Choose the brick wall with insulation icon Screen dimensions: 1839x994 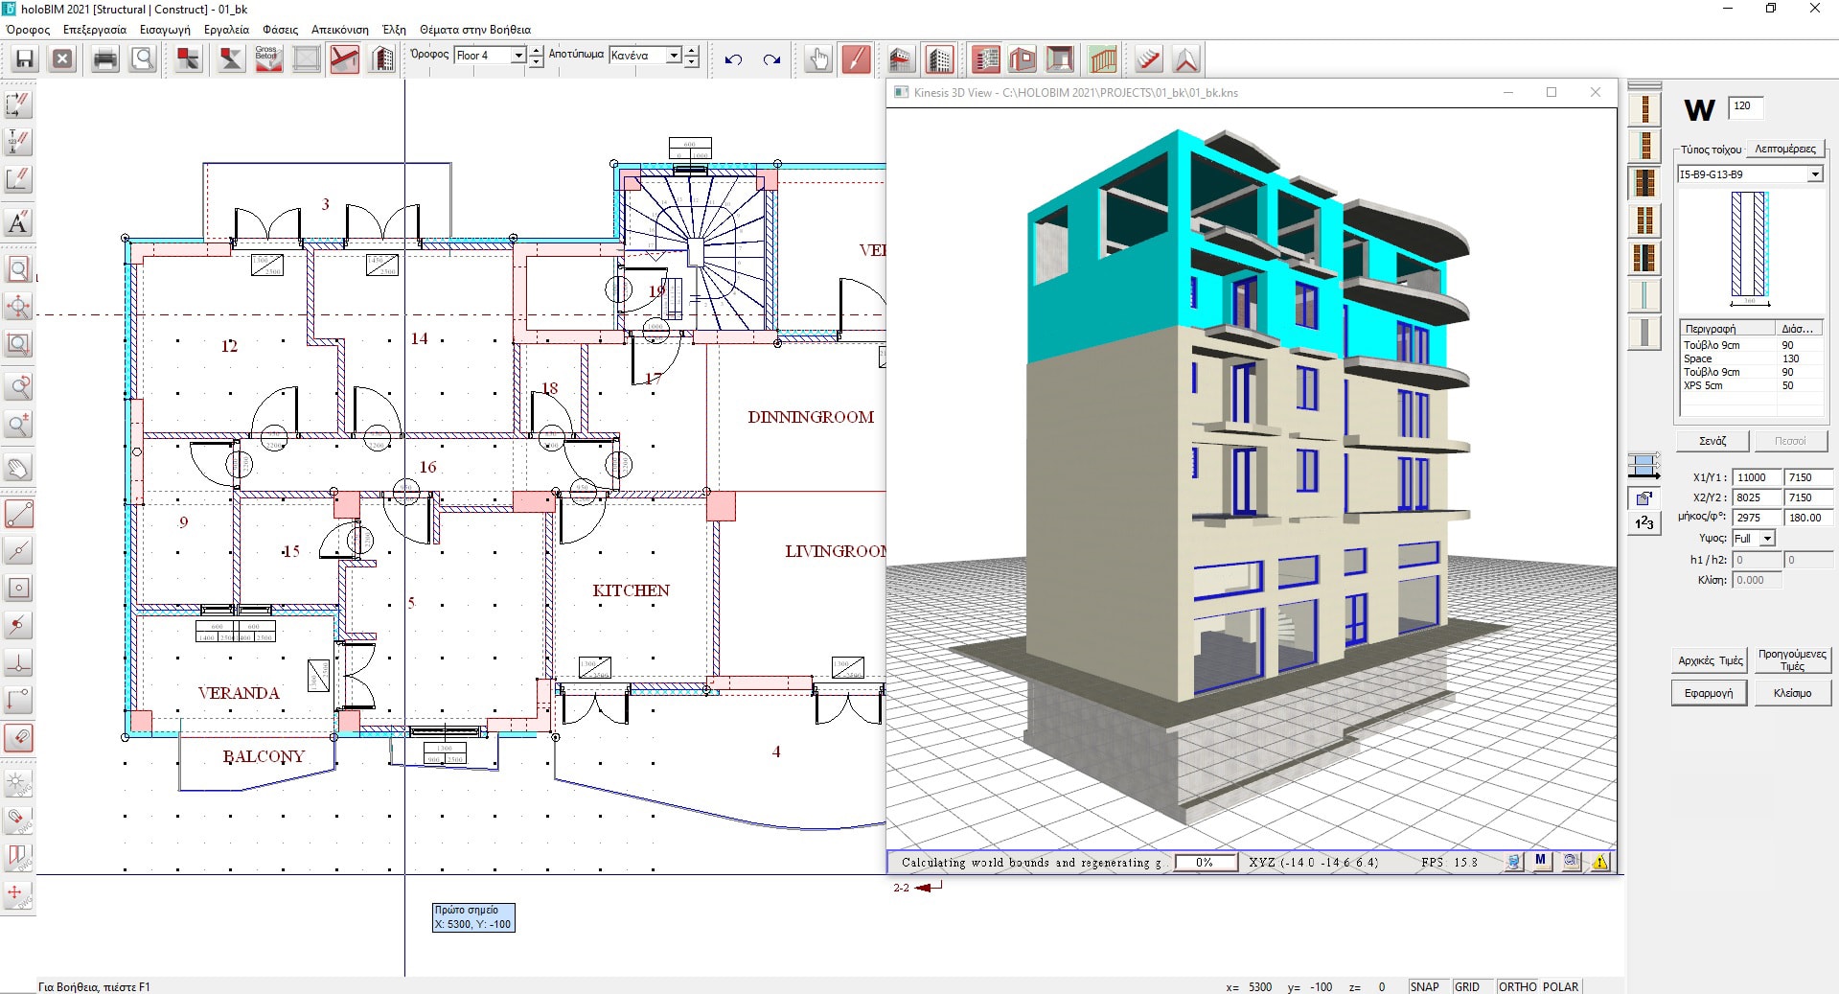pyautogui.click(x=1644, y=146)
